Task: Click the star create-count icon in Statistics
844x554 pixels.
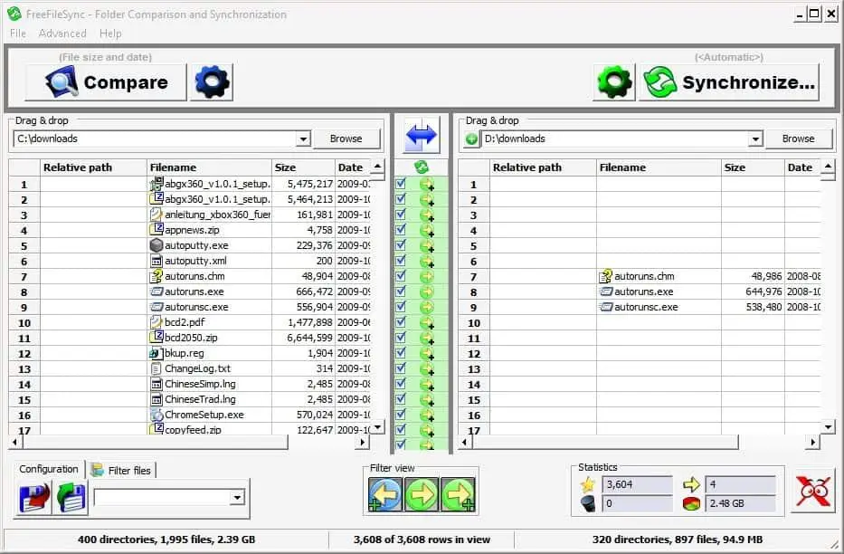Action: click(x=587, y=484)
